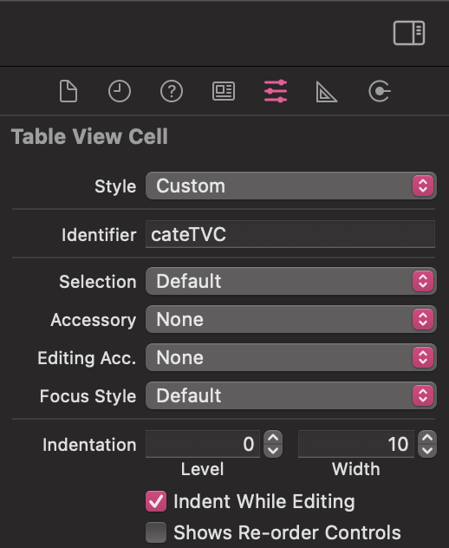This screenshot has width=449, height=548.
Task: Click the Table View Cell header
Action: [89, 136]
